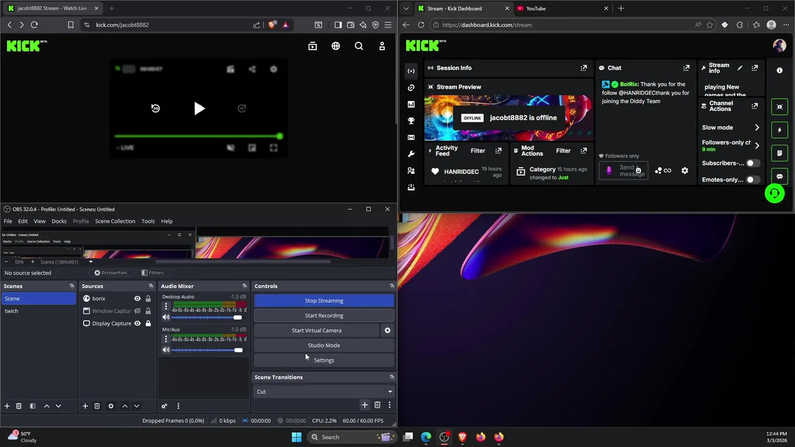The height and width of the screenshot is (447, 795).
Task: Open chat settings gear in Kick dashboard
Action: tap(684, 171)
